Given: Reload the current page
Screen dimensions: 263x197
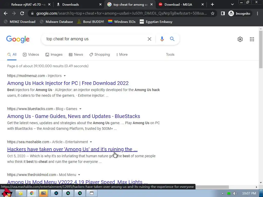Looking at the screenshot, I should click(22, 13).
